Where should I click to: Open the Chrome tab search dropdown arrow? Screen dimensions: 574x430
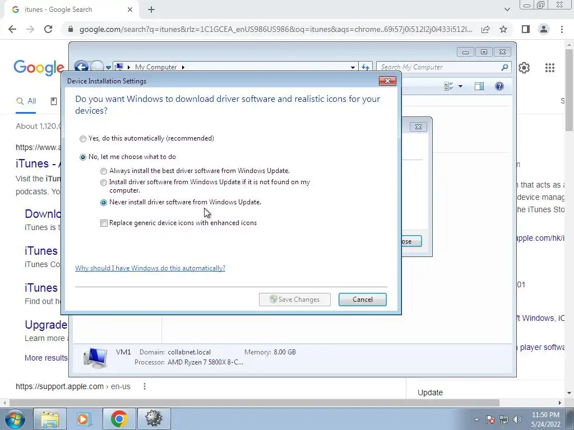pyautogui.click(x=507, y=10)
